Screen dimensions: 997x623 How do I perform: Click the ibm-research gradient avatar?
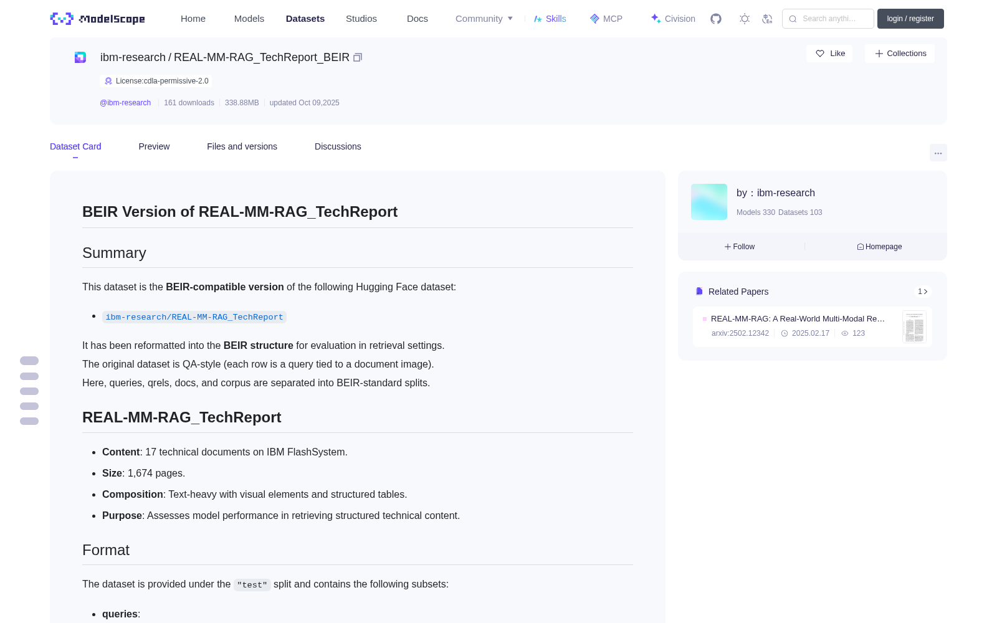click(x=709, y=202)
